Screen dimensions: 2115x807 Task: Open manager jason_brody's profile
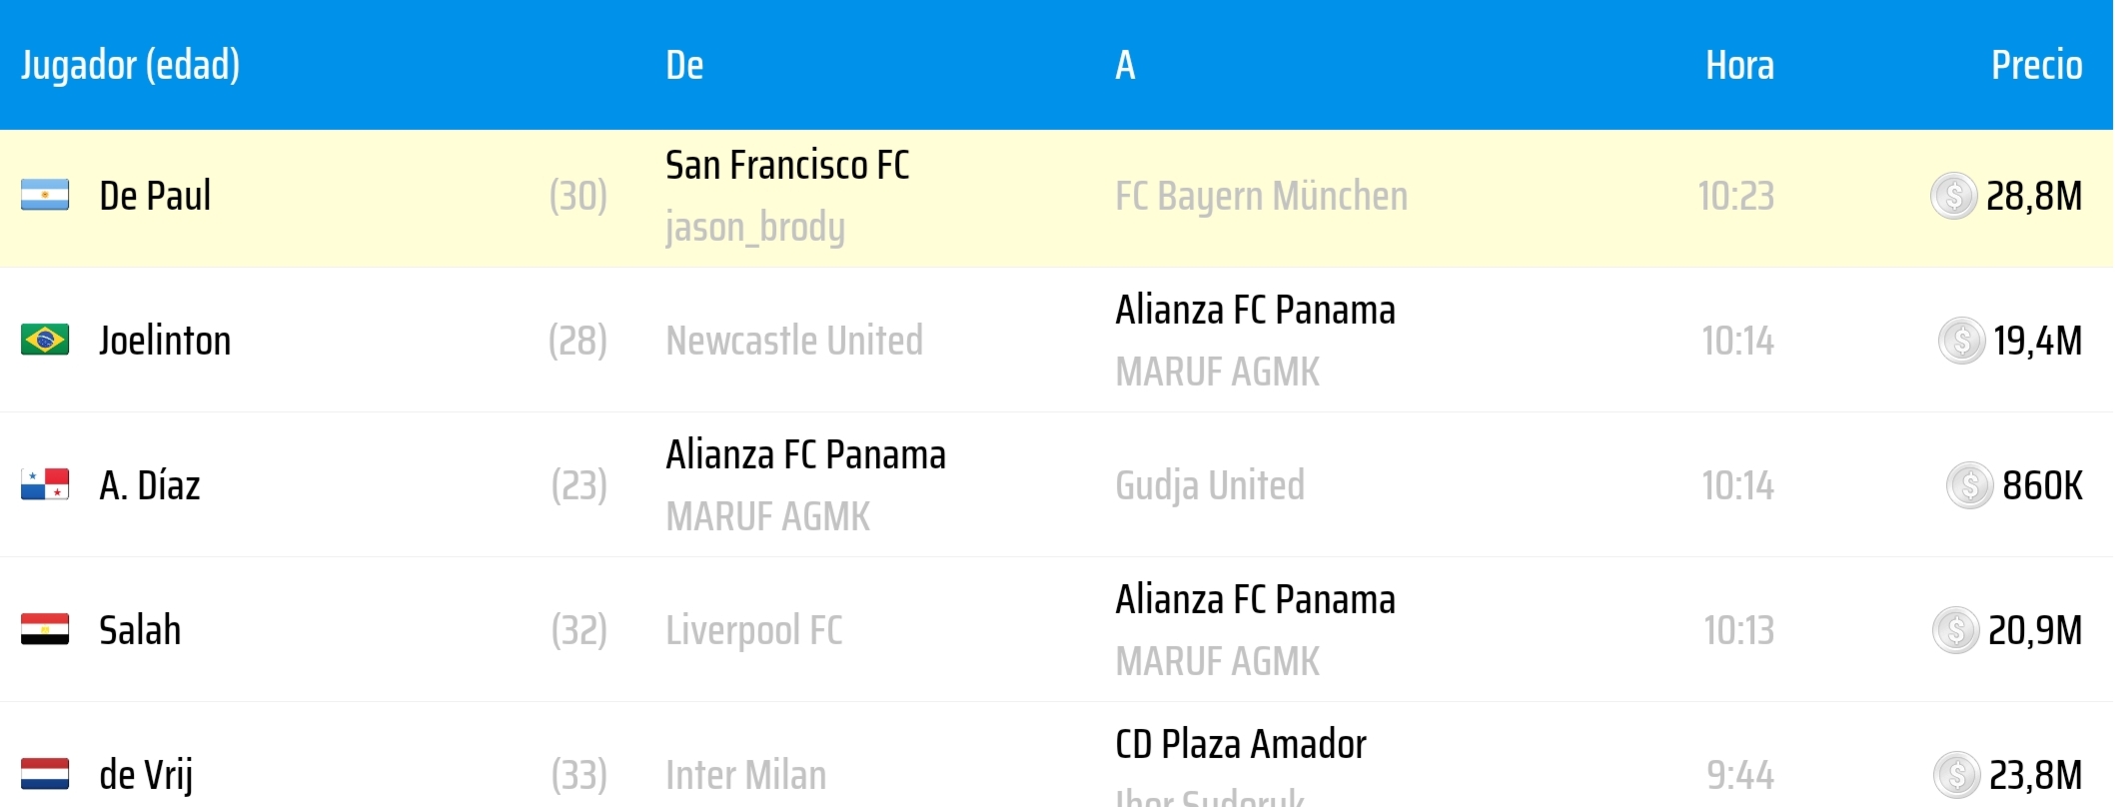click(x=755, y=228)
